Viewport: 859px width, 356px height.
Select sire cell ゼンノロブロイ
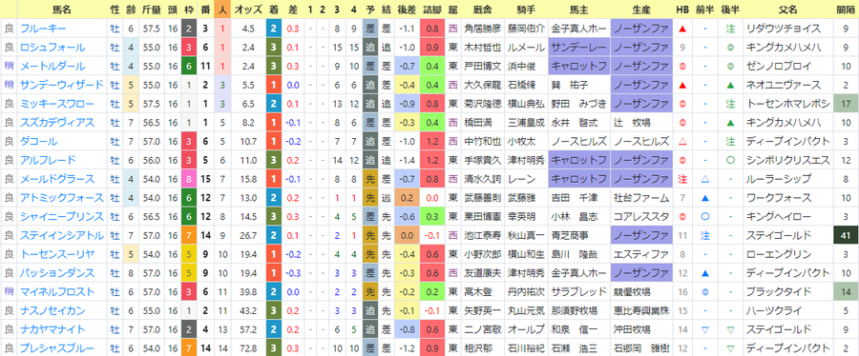coord(786,66)
